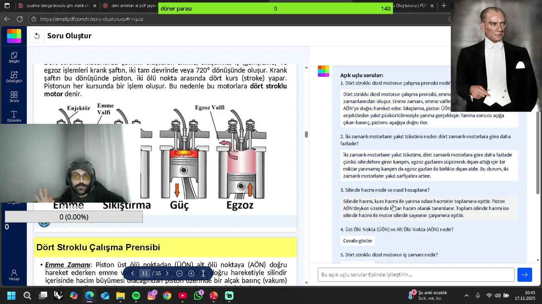Click the Smallpdf colorful logo
542x304 pixels.
(14, 36)
